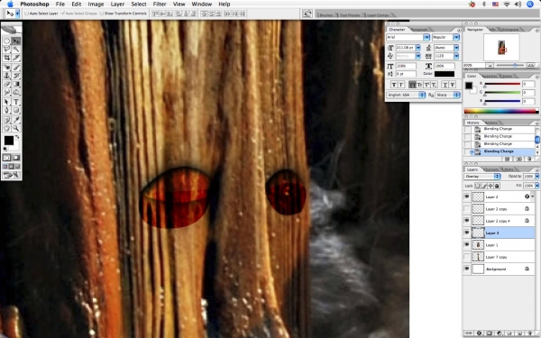This screenshot has width=541, height=338.
Task: Open the Photoshop application menu
Action: pos(34,5)
